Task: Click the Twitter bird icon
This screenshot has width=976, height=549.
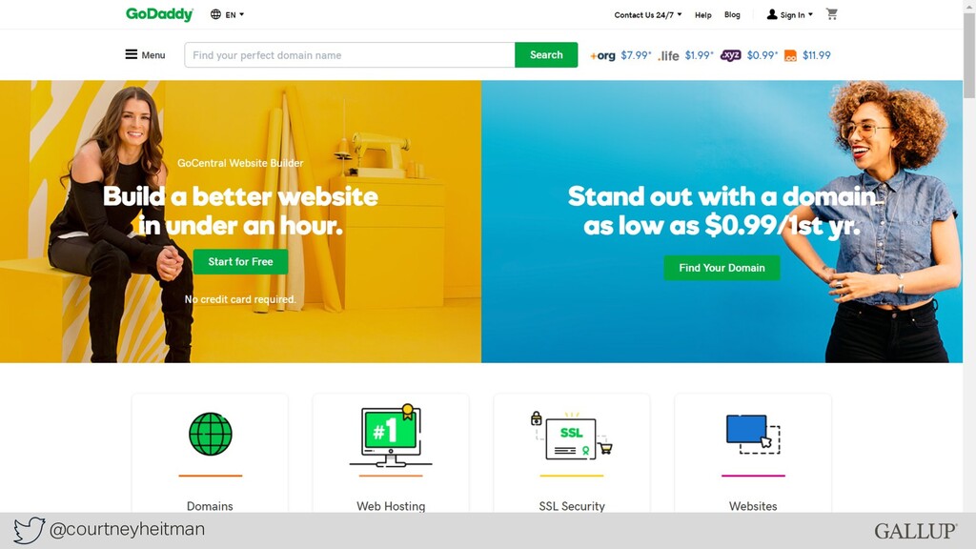Action: pos(29,530)
